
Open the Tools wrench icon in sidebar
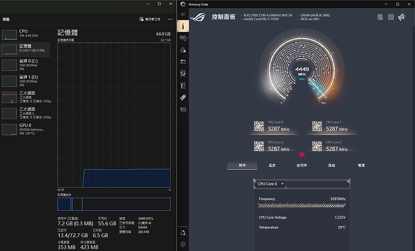coord(183,85)
